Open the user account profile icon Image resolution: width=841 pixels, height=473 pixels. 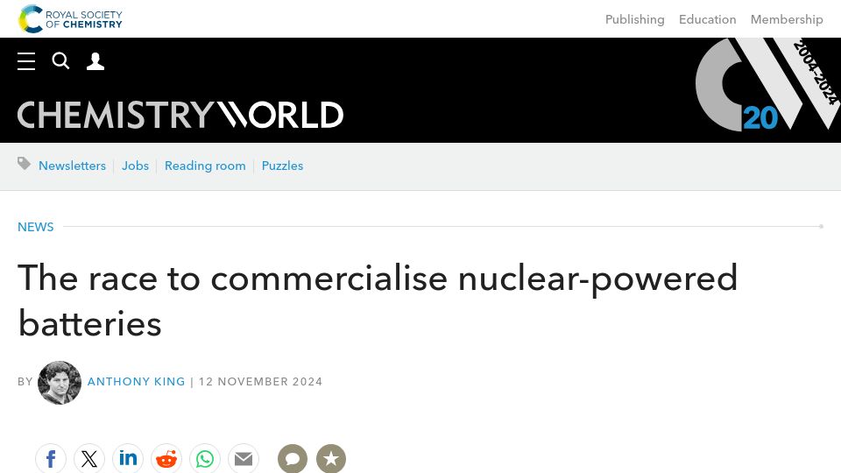coord(95,61)
